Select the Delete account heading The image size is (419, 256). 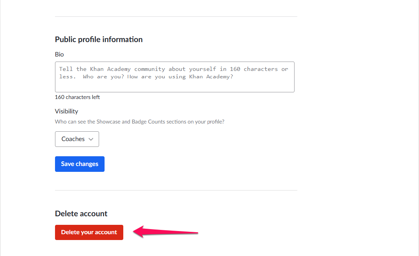click(81, 214)
